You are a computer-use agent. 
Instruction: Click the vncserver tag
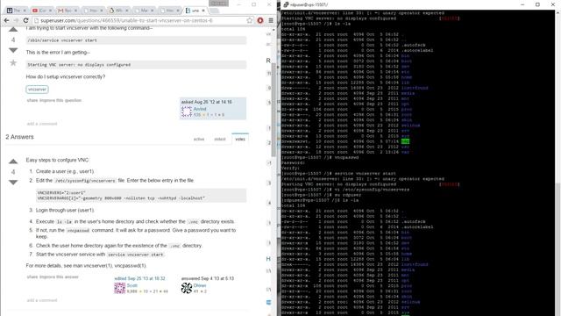pos(37,90)
